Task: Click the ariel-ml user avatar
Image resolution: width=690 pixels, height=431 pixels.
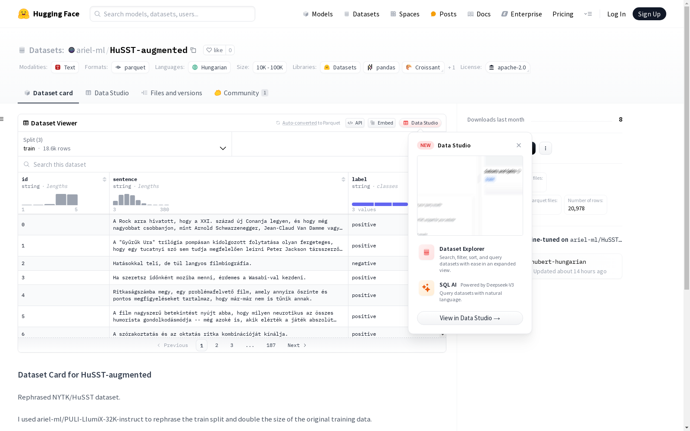Action: pos(72,50)
